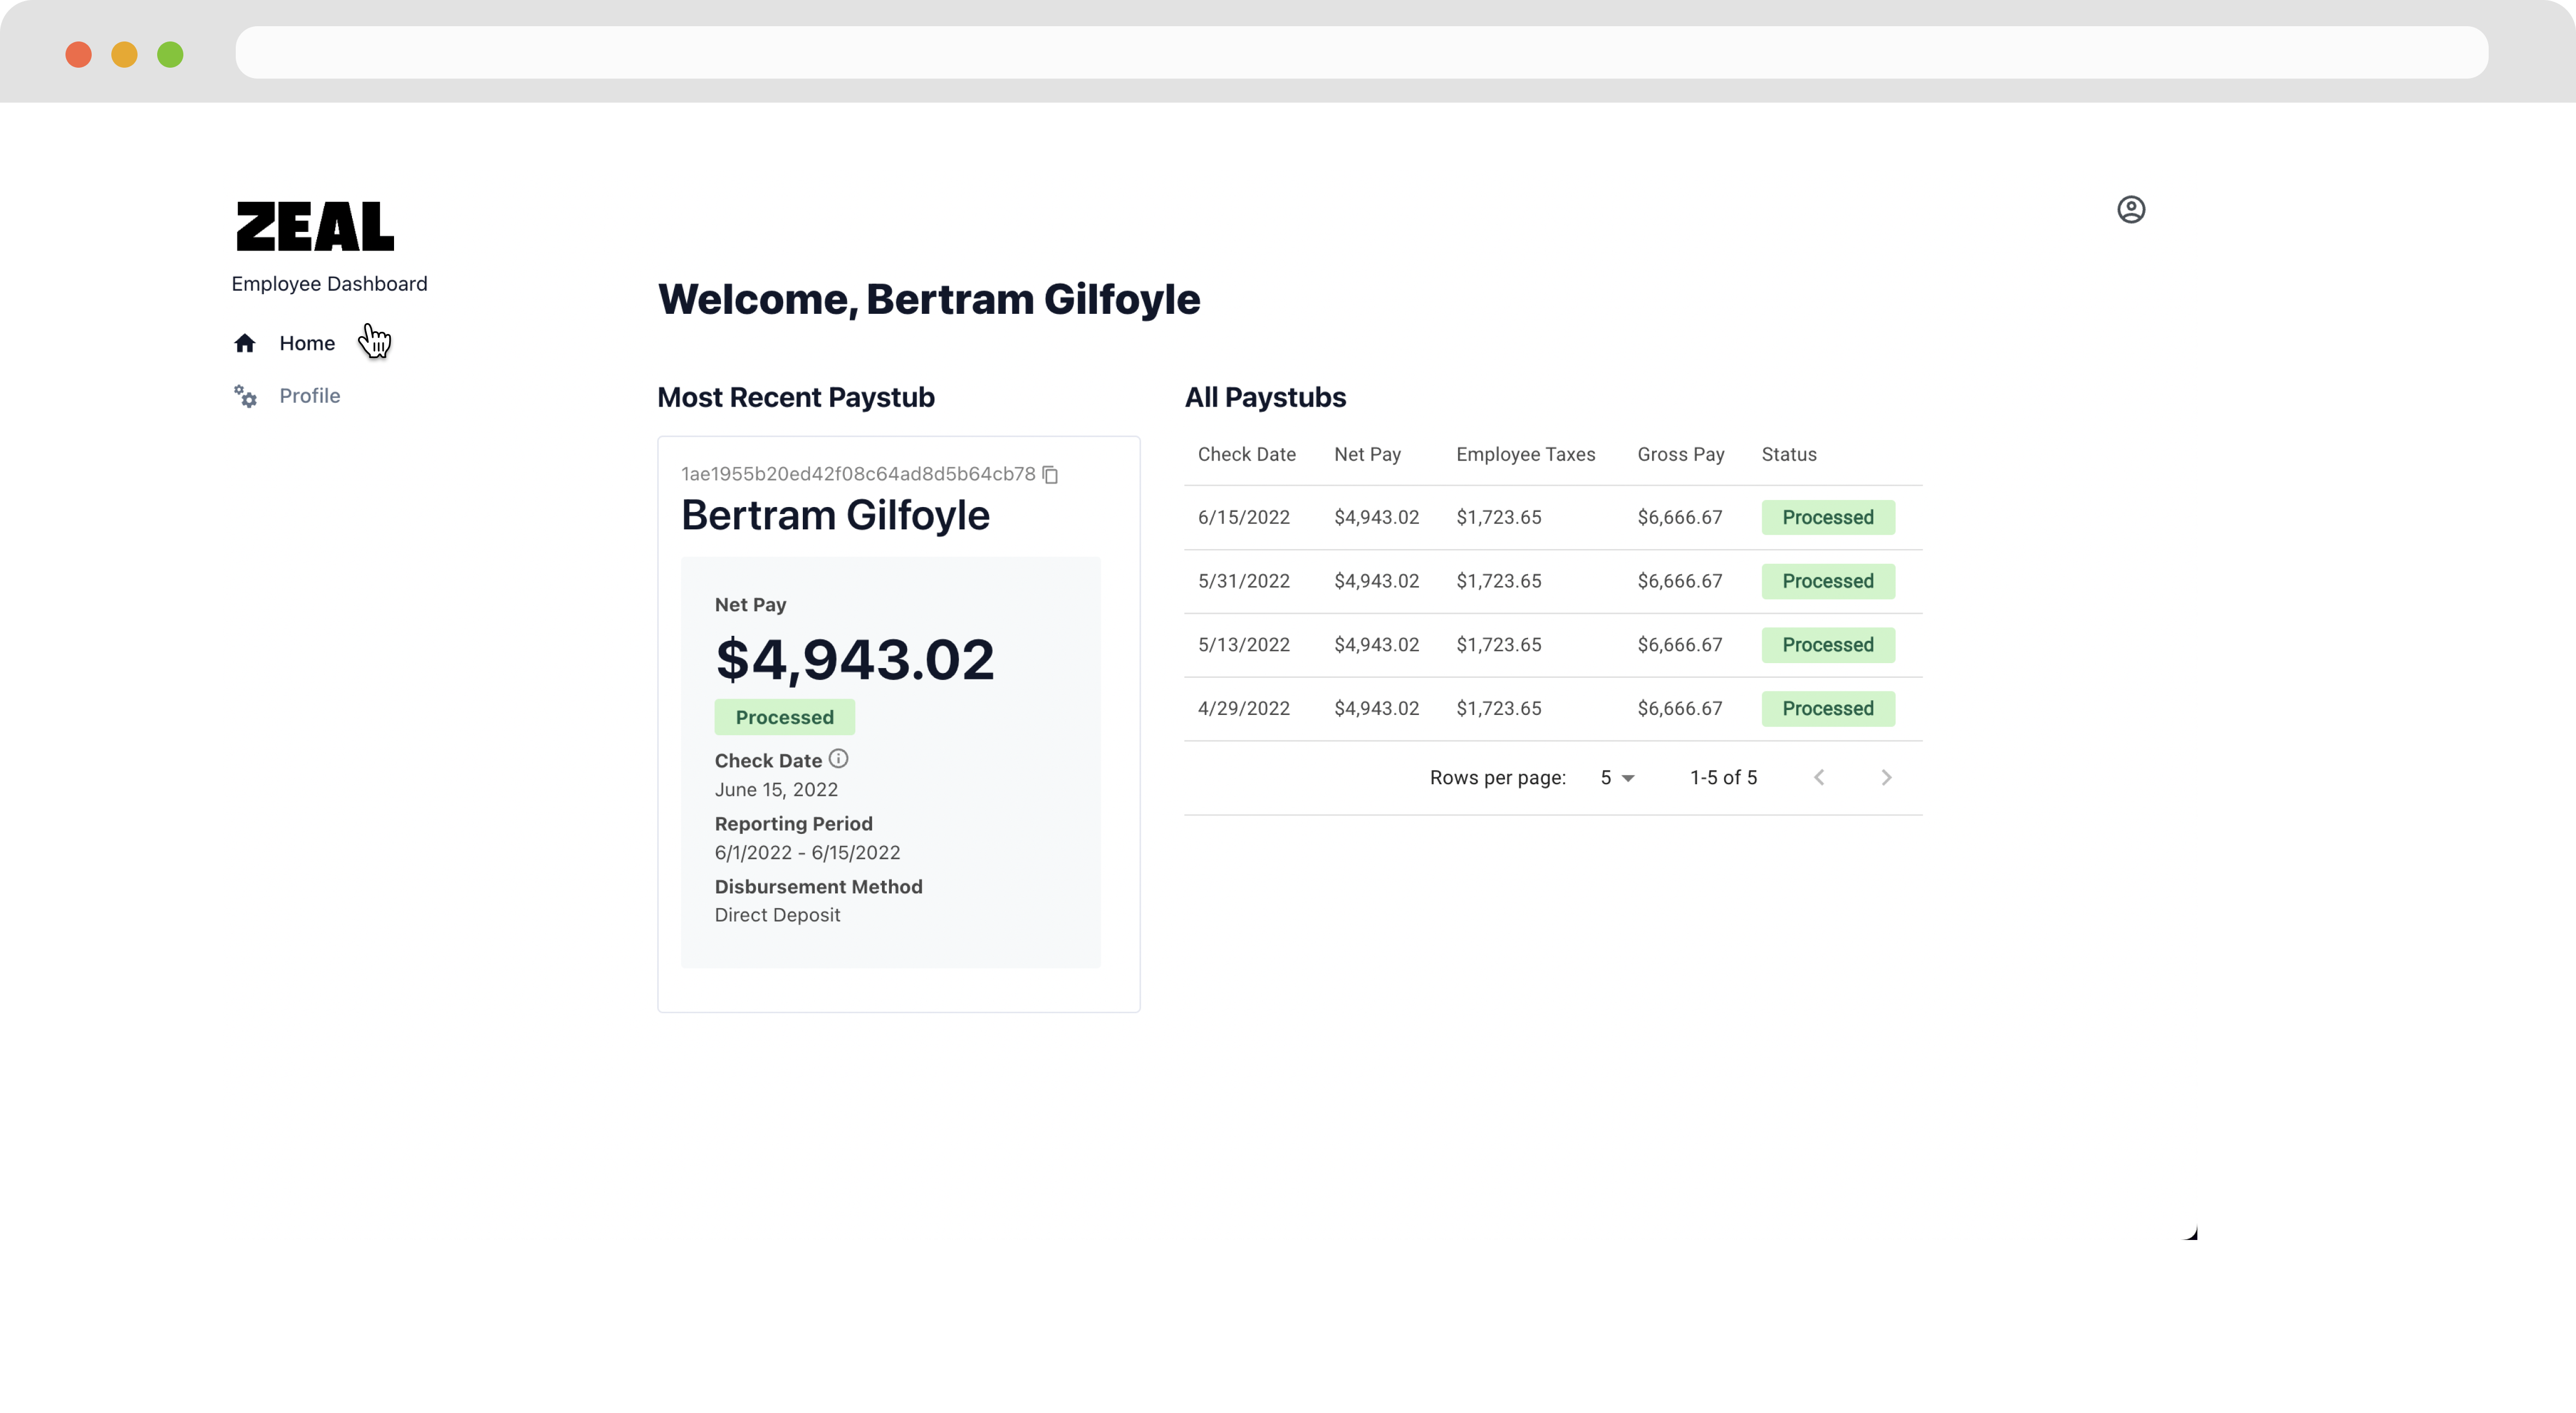Select the 4/29/2022 paystub row
The image size is (2576, 1413).
point(1243,708)
